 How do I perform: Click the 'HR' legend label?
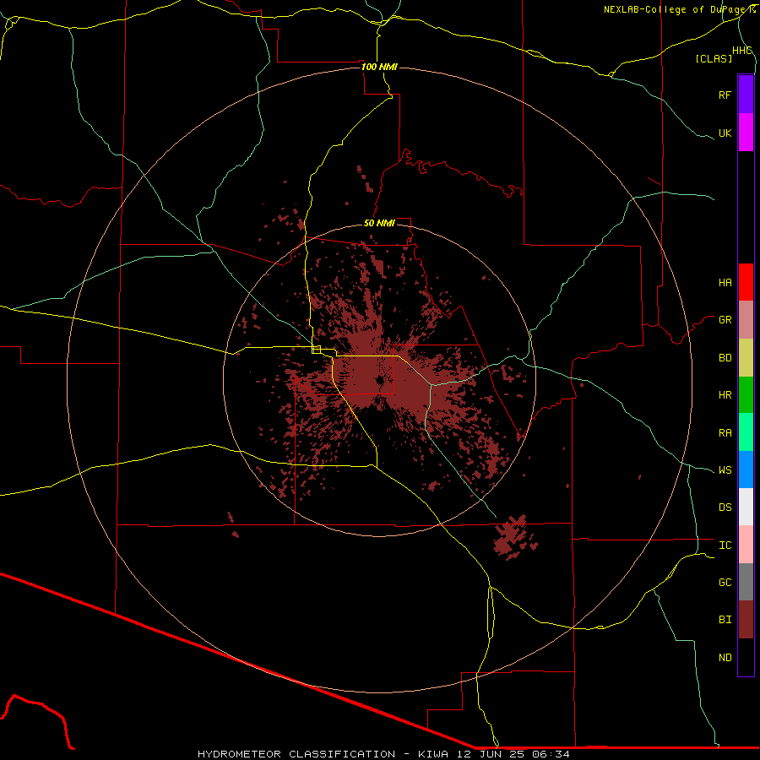click(x=725, y=395)
